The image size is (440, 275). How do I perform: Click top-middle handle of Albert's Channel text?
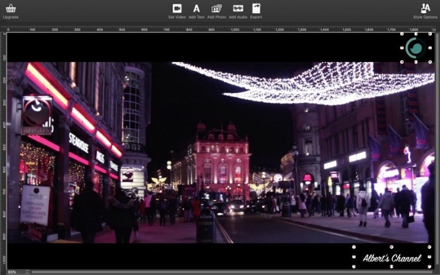point(392,247)
